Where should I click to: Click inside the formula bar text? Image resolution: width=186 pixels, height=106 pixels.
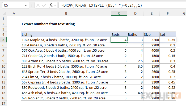click(x=102, y=5)
